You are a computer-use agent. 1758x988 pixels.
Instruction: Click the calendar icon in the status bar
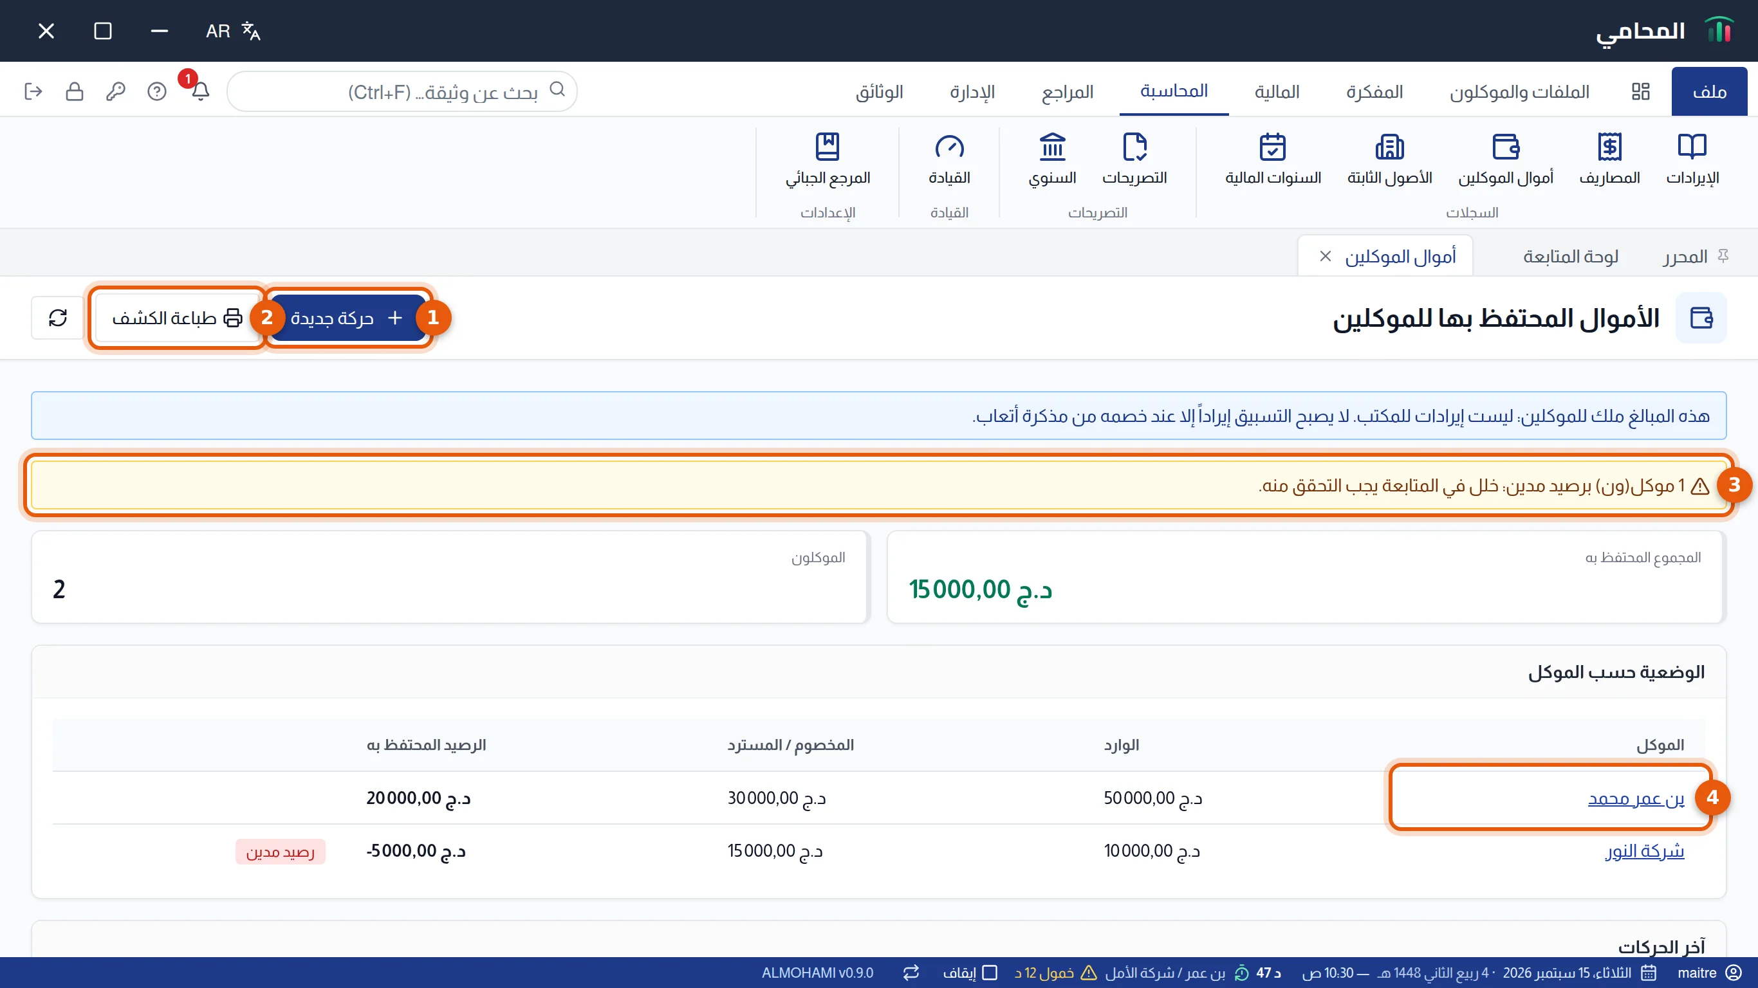coord(1649,973)
